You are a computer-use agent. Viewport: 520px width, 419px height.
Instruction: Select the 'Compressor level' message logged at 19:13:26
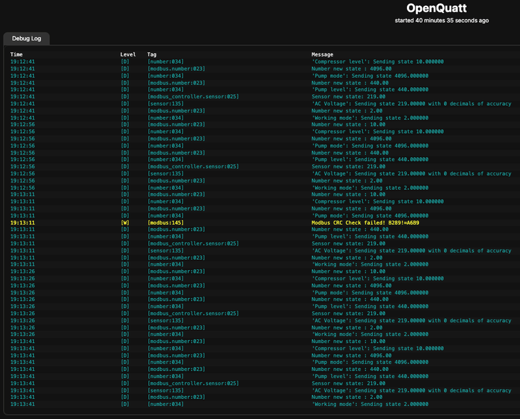(378, 279)
